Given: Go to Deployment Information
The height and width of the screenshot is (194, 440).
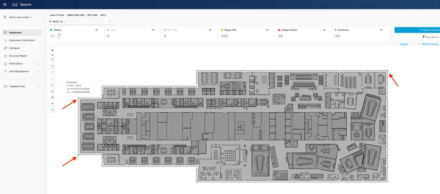Looking at the screenshot, I should click(22, 40).
